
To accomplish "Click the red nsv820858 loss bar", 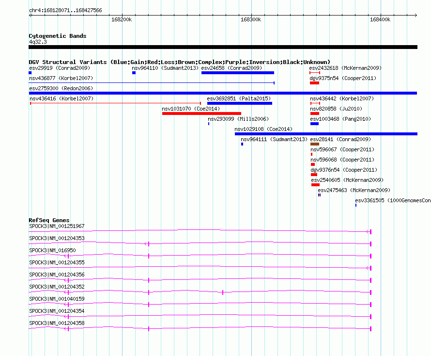I will 315,113.
